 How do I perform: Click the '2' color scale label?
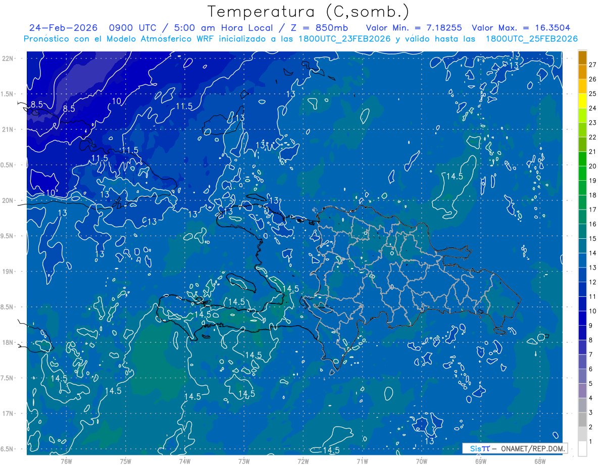[x=591, y=427]
